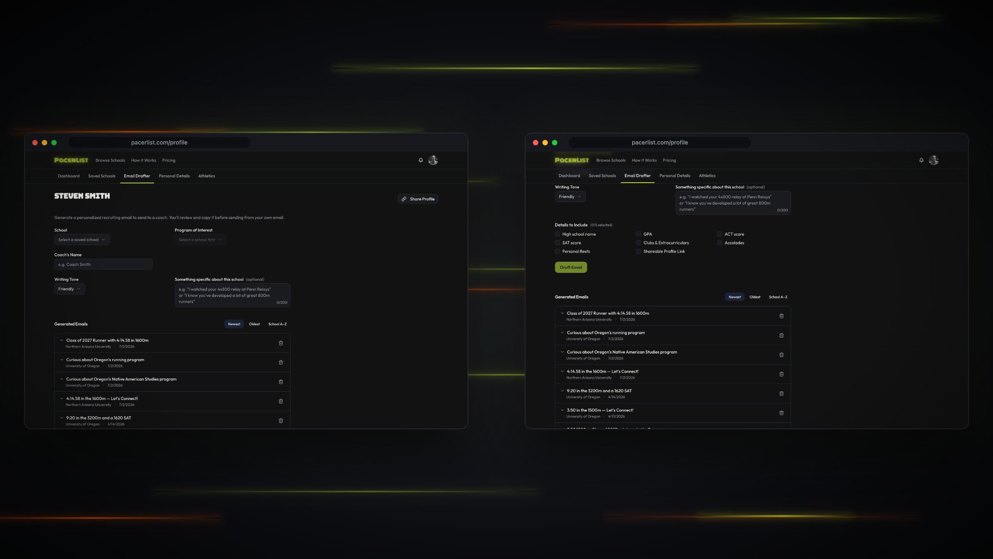The width and height of the screenshot is (993, 559).
Task: Expand 'Class of 2027 Runner' email in left window
Action: pyautogui.click(x=62, y=340)
